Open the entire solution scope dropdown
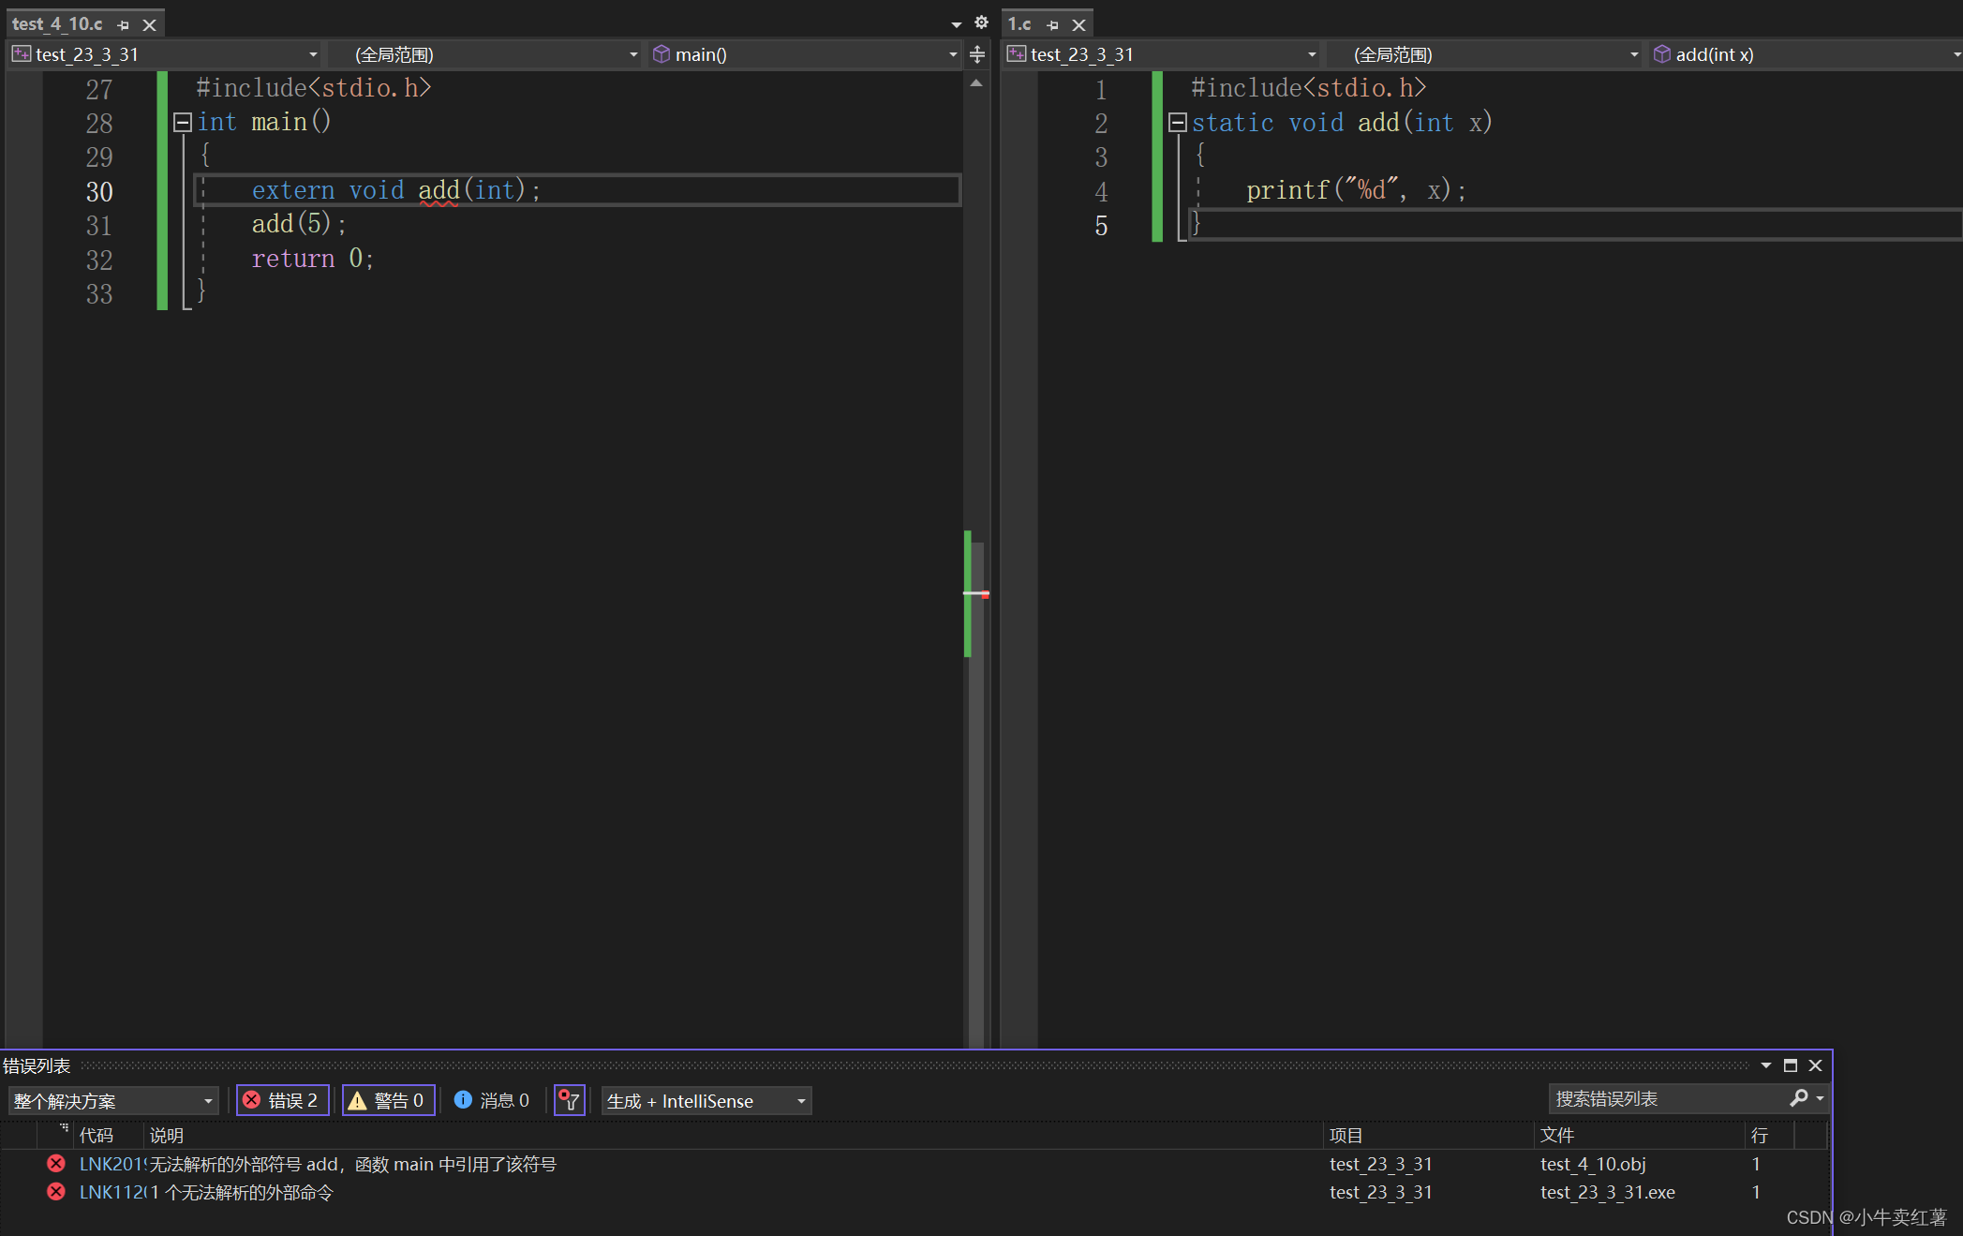This screenshot has height=1236, width=1963. pos(112,1101)
